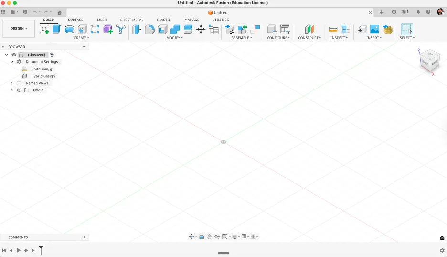
Task: Add a comment with plus button
Action: click(84, 237)
